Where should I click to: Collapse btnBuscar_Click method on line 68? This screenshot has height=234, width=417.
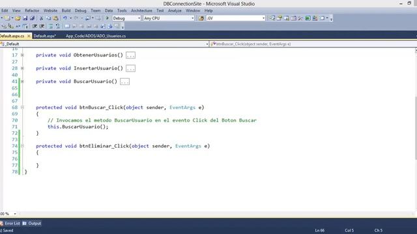tap(22, 107)
